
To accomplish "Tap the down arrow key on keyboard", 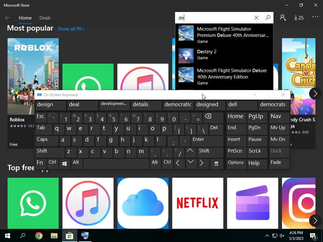I will (191, 164).
